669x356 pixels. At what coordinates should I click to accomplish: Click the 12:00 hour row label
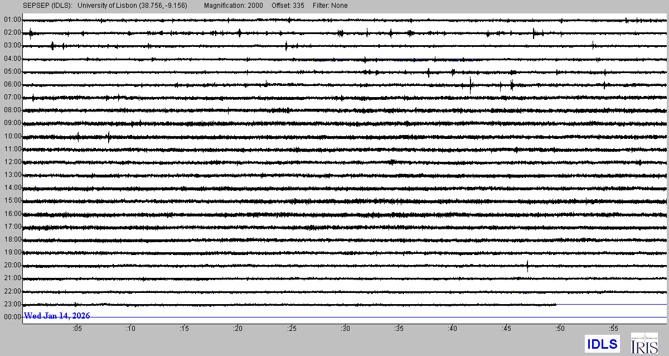point(12,162)
